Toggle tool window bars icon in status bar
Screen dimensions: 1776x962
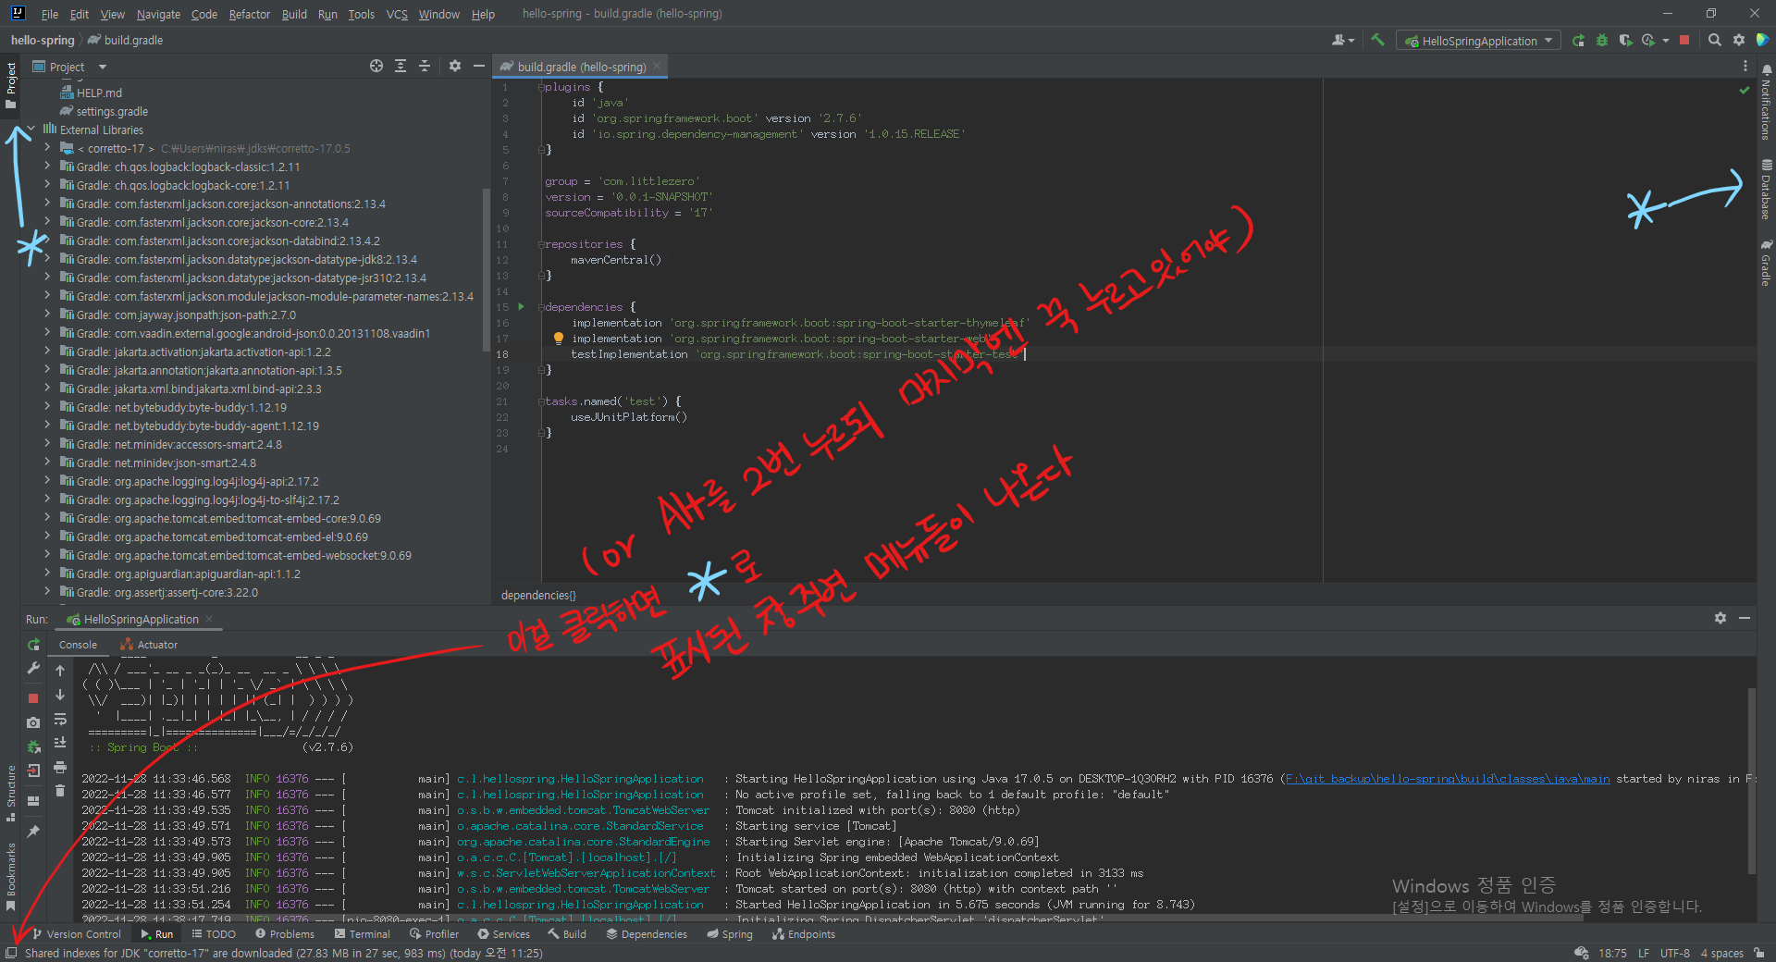point(11,953)
